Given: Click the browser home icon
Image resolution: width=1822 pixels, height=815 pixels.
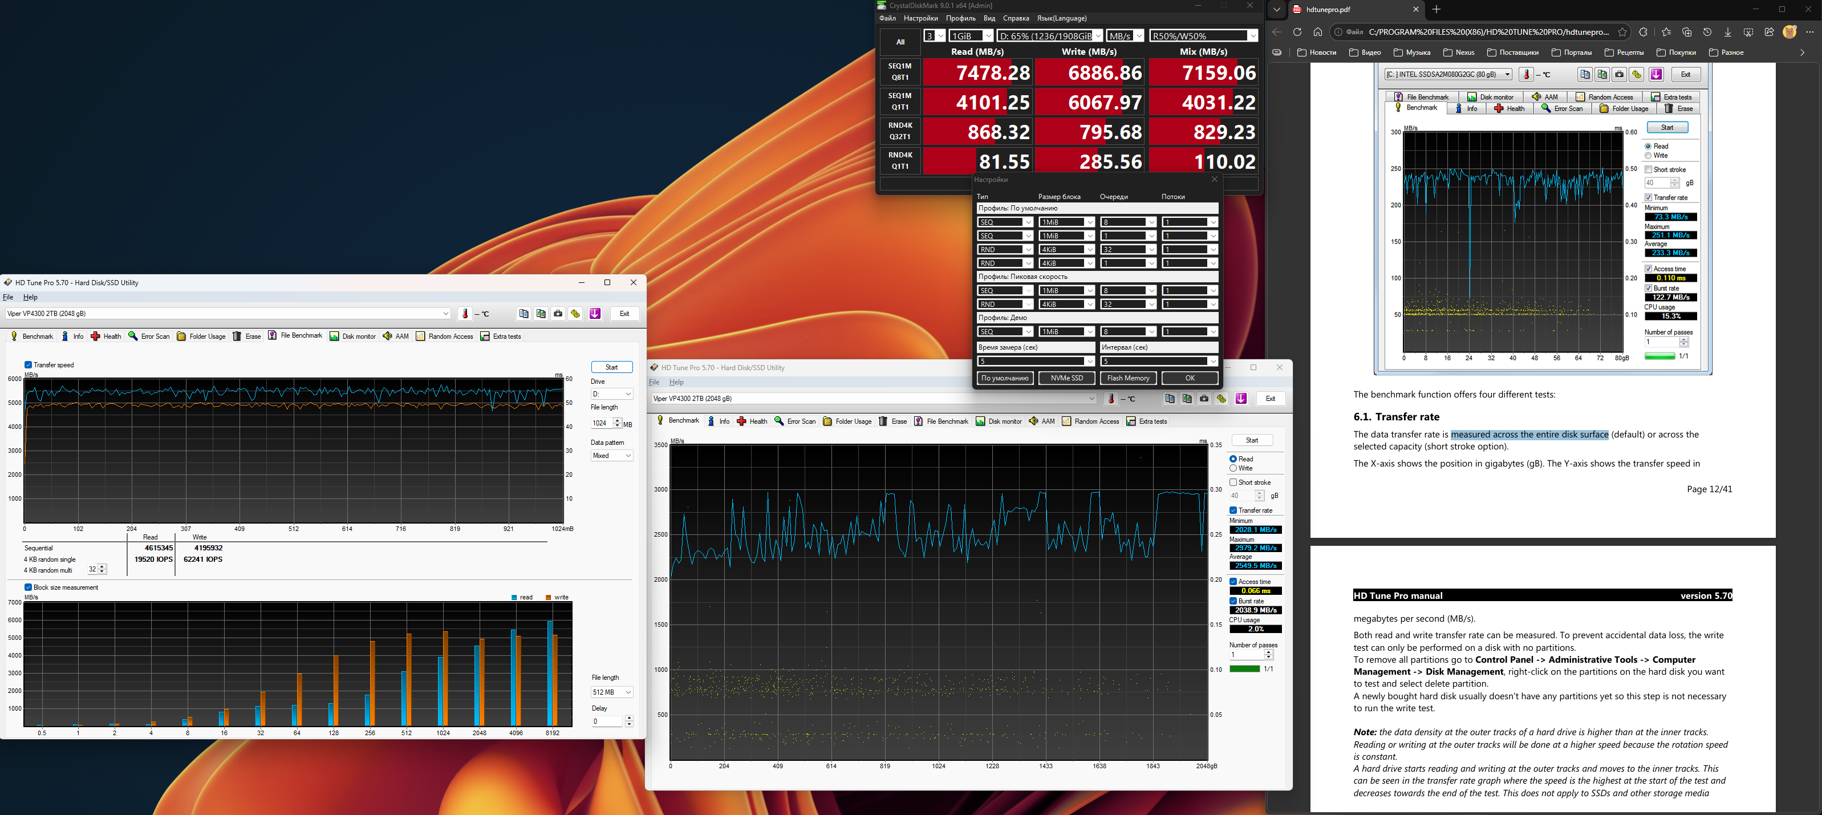Looking at the screenshot, I should [x=1318, y=32].
